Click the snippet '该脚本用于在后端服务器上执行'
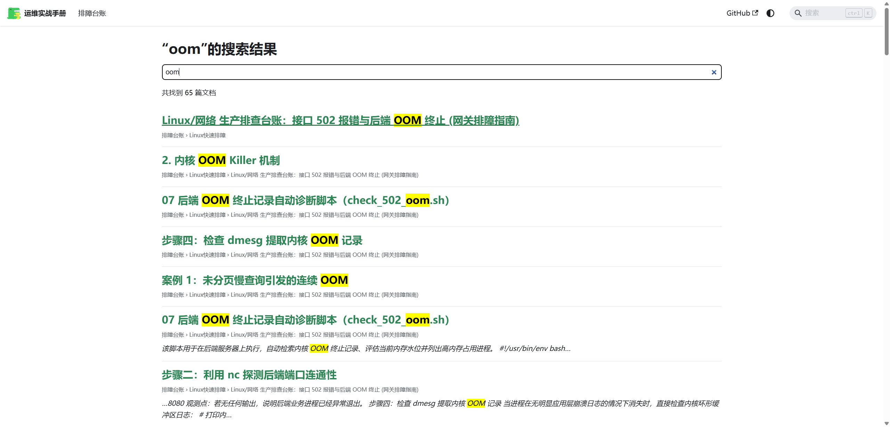Screen dimensions: 890x427 [x=366, y=348]
